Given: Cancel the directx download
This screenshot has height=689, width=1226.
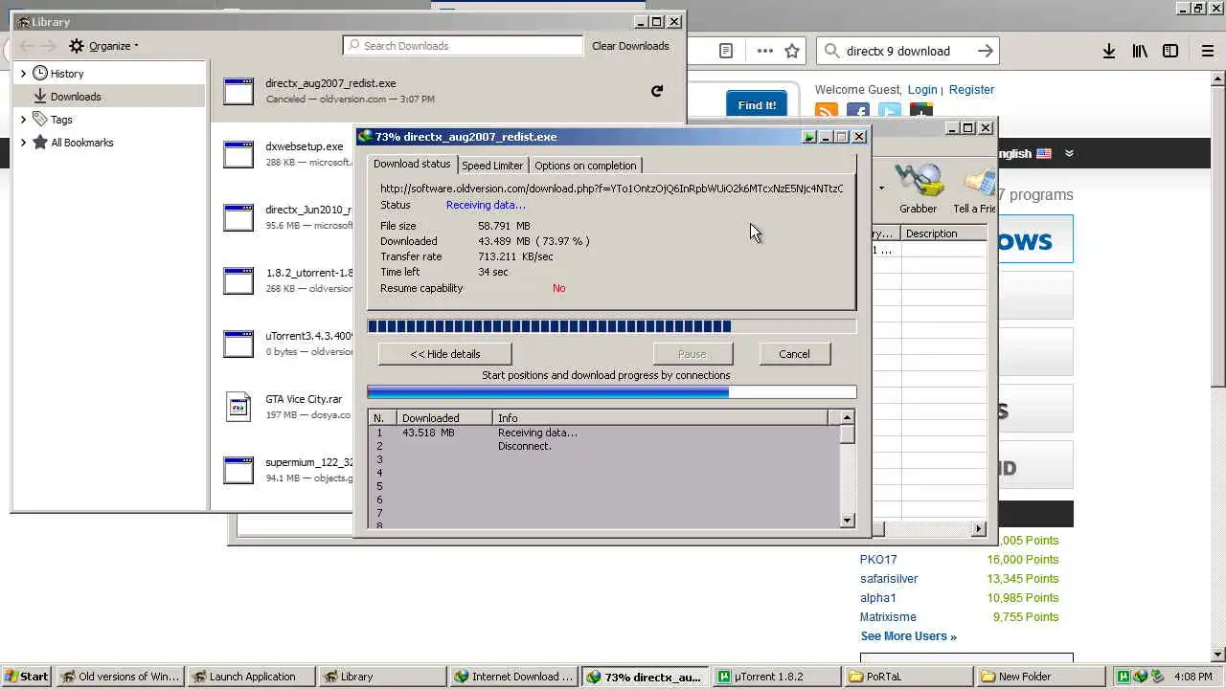Looking at the screenshot, I should [x=794, y=354].
